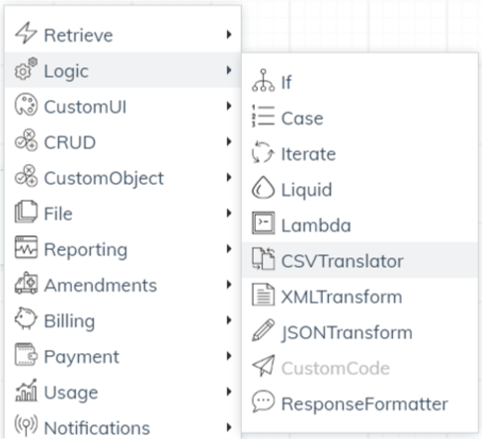Open the Amendments menu category

(123, 285)
